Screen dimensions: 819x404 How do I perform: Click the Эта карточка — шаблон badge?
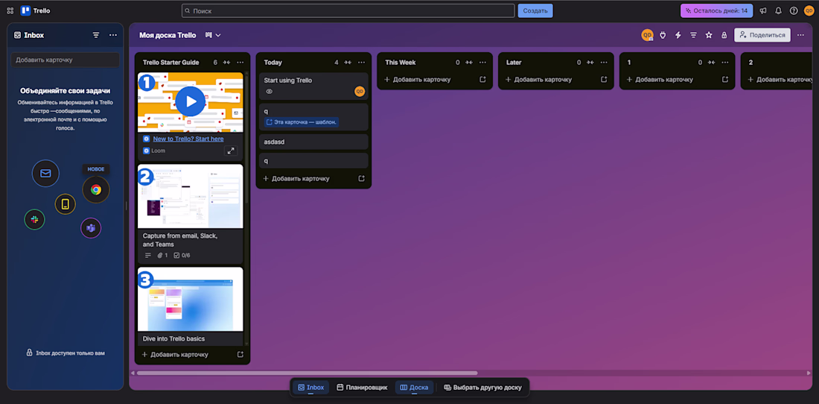click(302, 122)
